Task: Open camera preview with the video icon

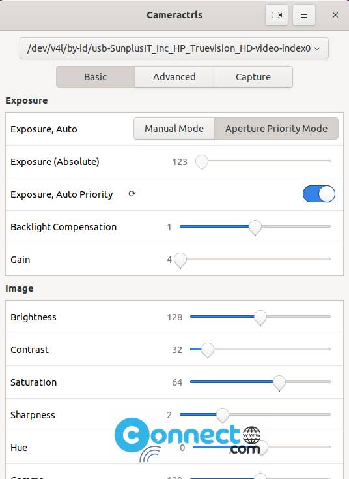Action: (x=277, y=15)
